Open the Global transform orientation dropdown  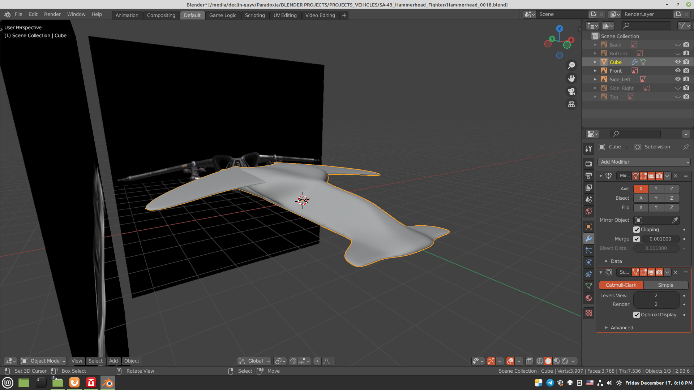coord(254,361)
